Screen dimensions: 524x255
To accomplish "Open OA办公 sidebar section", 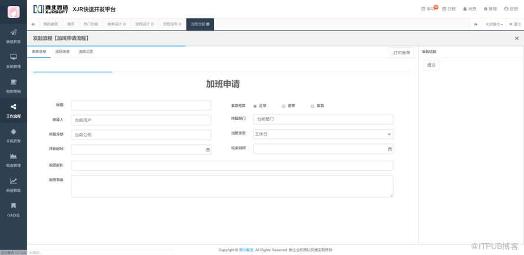I will 13,209.
